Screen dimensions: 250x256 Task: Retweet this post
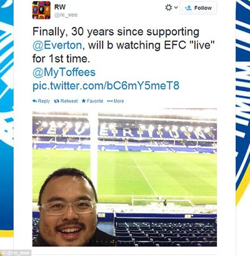(x=66, y=101)
